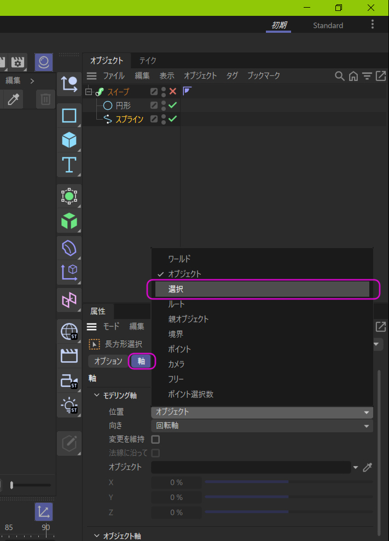389x541 pixels.
Task: Collapse the モデリング軸 section
Action: coord(97,396)
